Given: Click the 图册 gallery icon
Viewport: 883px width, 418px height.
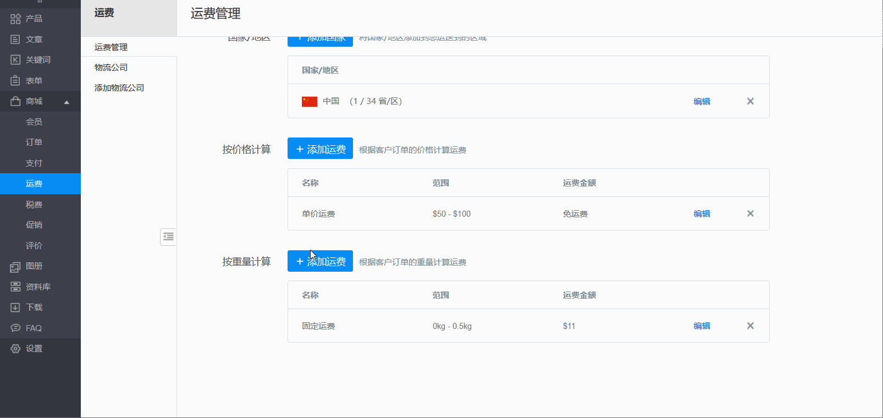Looking at the screenshot, I should (15, 267).
